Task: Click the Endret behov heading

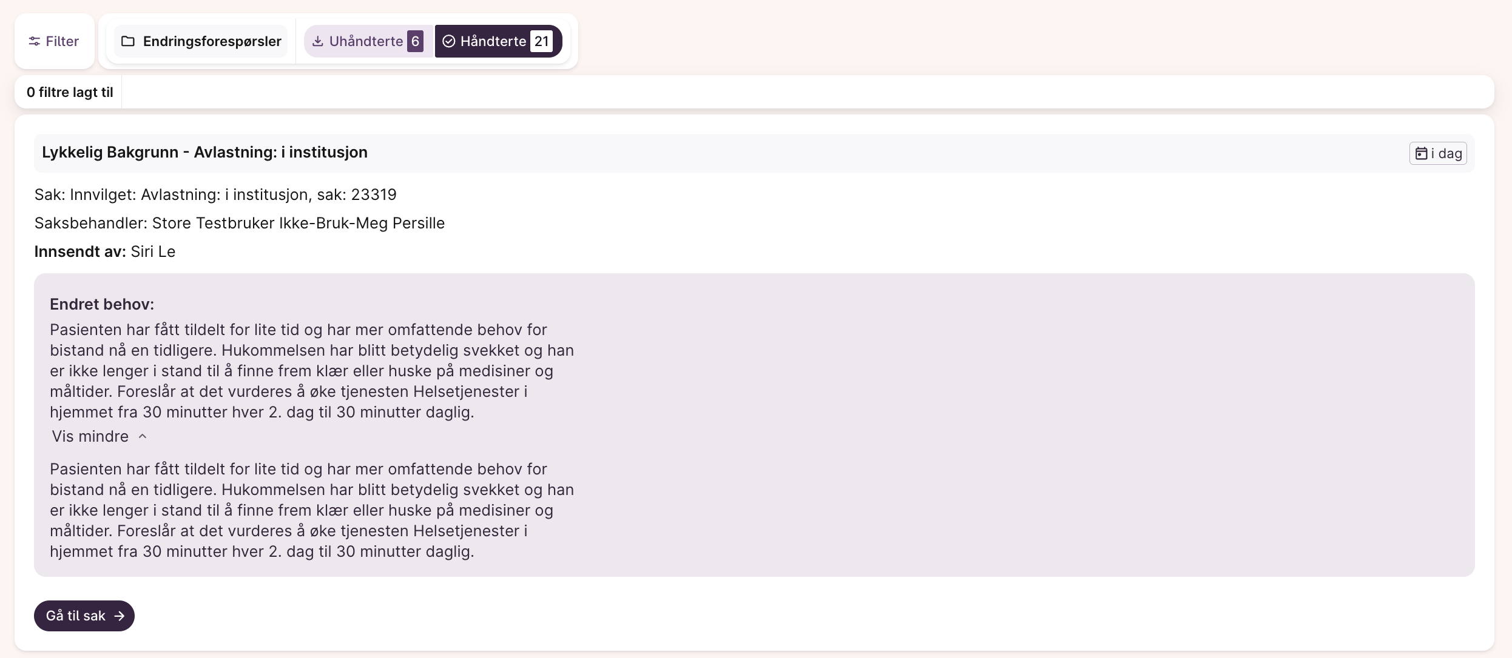Action: point(102,304)
